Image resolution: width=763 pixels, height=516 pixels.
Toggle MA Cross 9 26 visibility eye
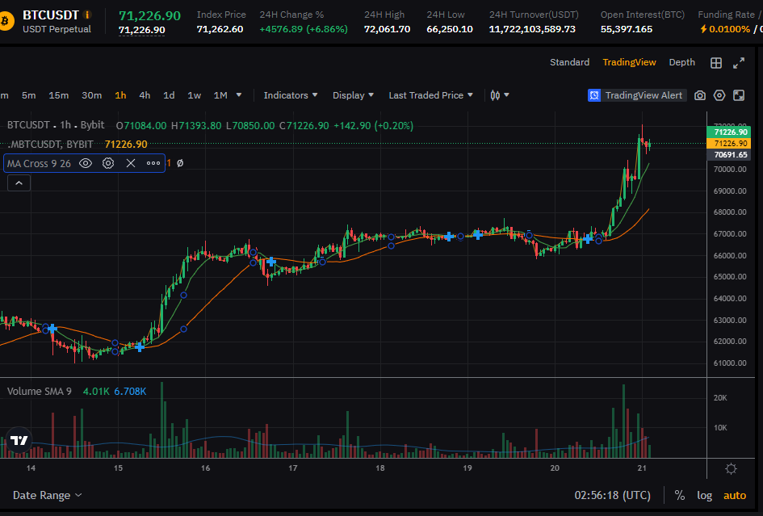[x=86, y=163]
